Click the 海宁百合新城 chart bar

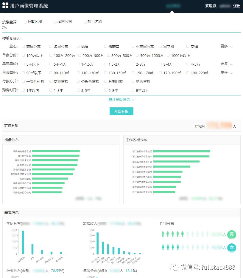click(x=56, y=156)
